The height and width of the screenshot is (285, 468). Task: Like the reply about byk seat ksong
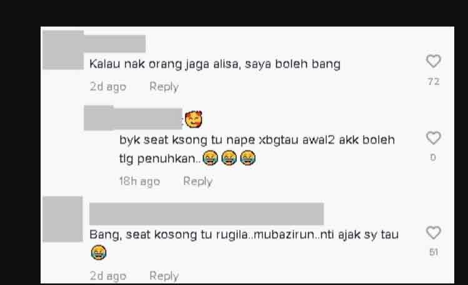[434, 138]
